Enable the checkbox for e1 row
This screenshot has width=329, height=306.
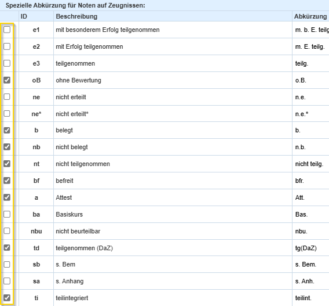click(x=7, y=30)
